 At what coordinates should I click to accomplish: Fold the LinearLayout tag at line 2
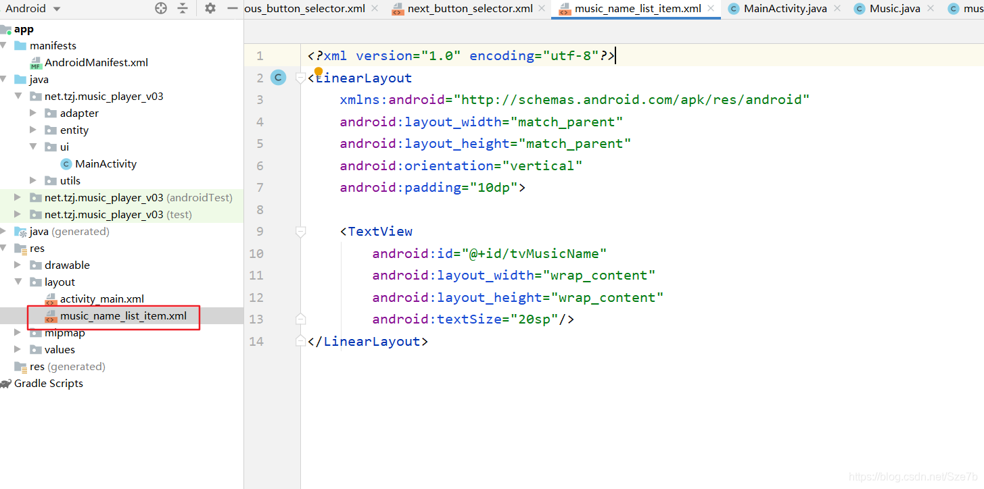click(300, 78)
